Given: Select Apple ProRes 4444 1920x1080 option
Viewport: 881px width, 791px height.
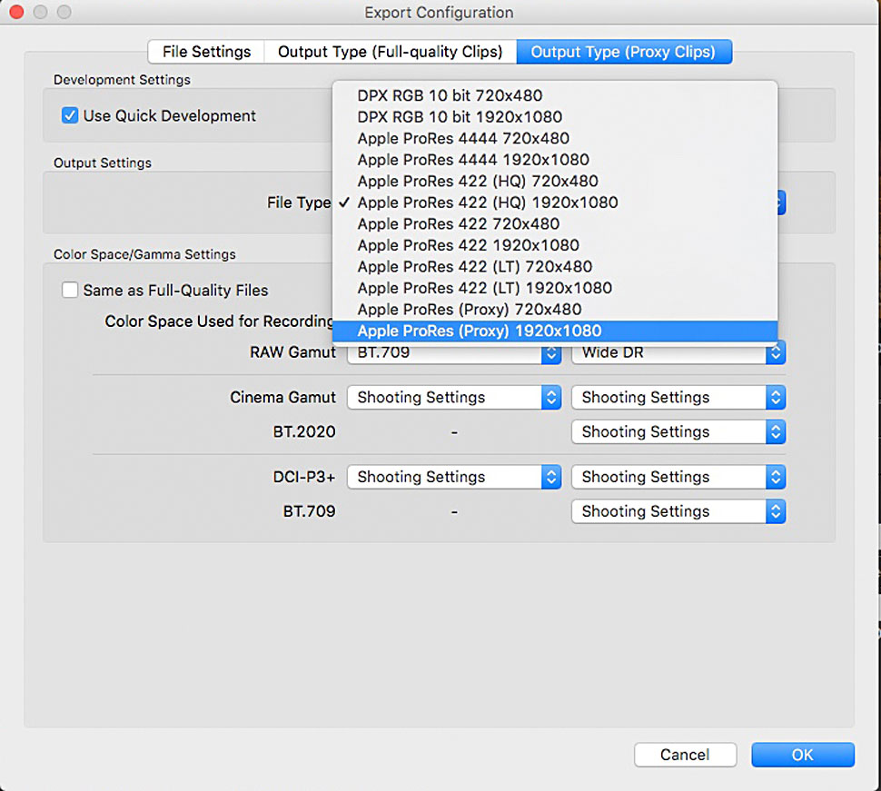Looking at the screenshot, I should point(555,160).
